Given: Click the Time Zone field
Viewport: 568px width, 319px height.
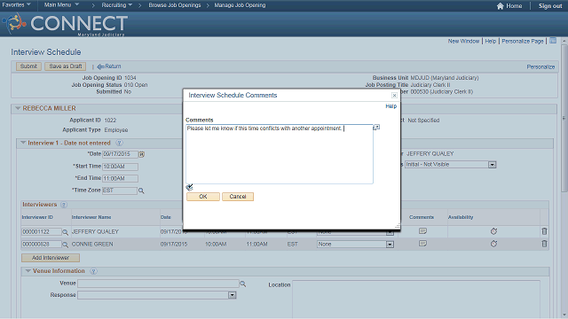Looking at the screenshot, I should [x=120, y=191].
